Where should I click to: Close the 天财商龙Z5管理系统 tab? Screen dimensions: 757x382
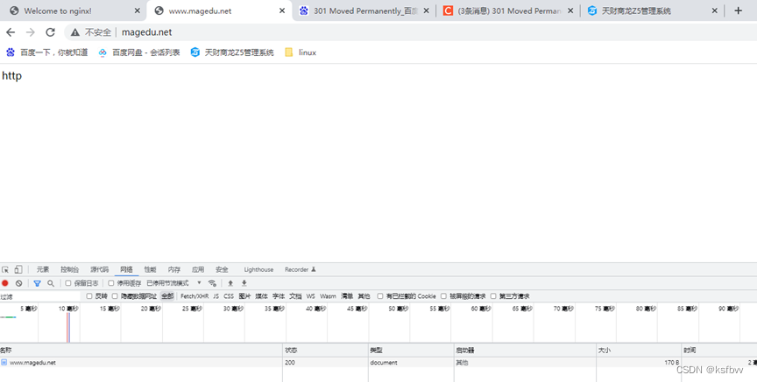[715, 10]
